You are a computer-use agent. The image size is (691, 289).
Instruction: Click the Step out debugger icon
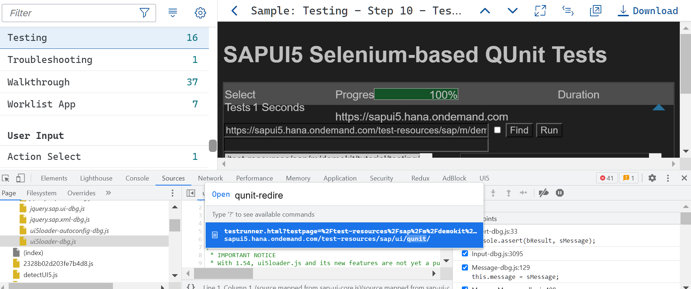(x=509, y=193)
